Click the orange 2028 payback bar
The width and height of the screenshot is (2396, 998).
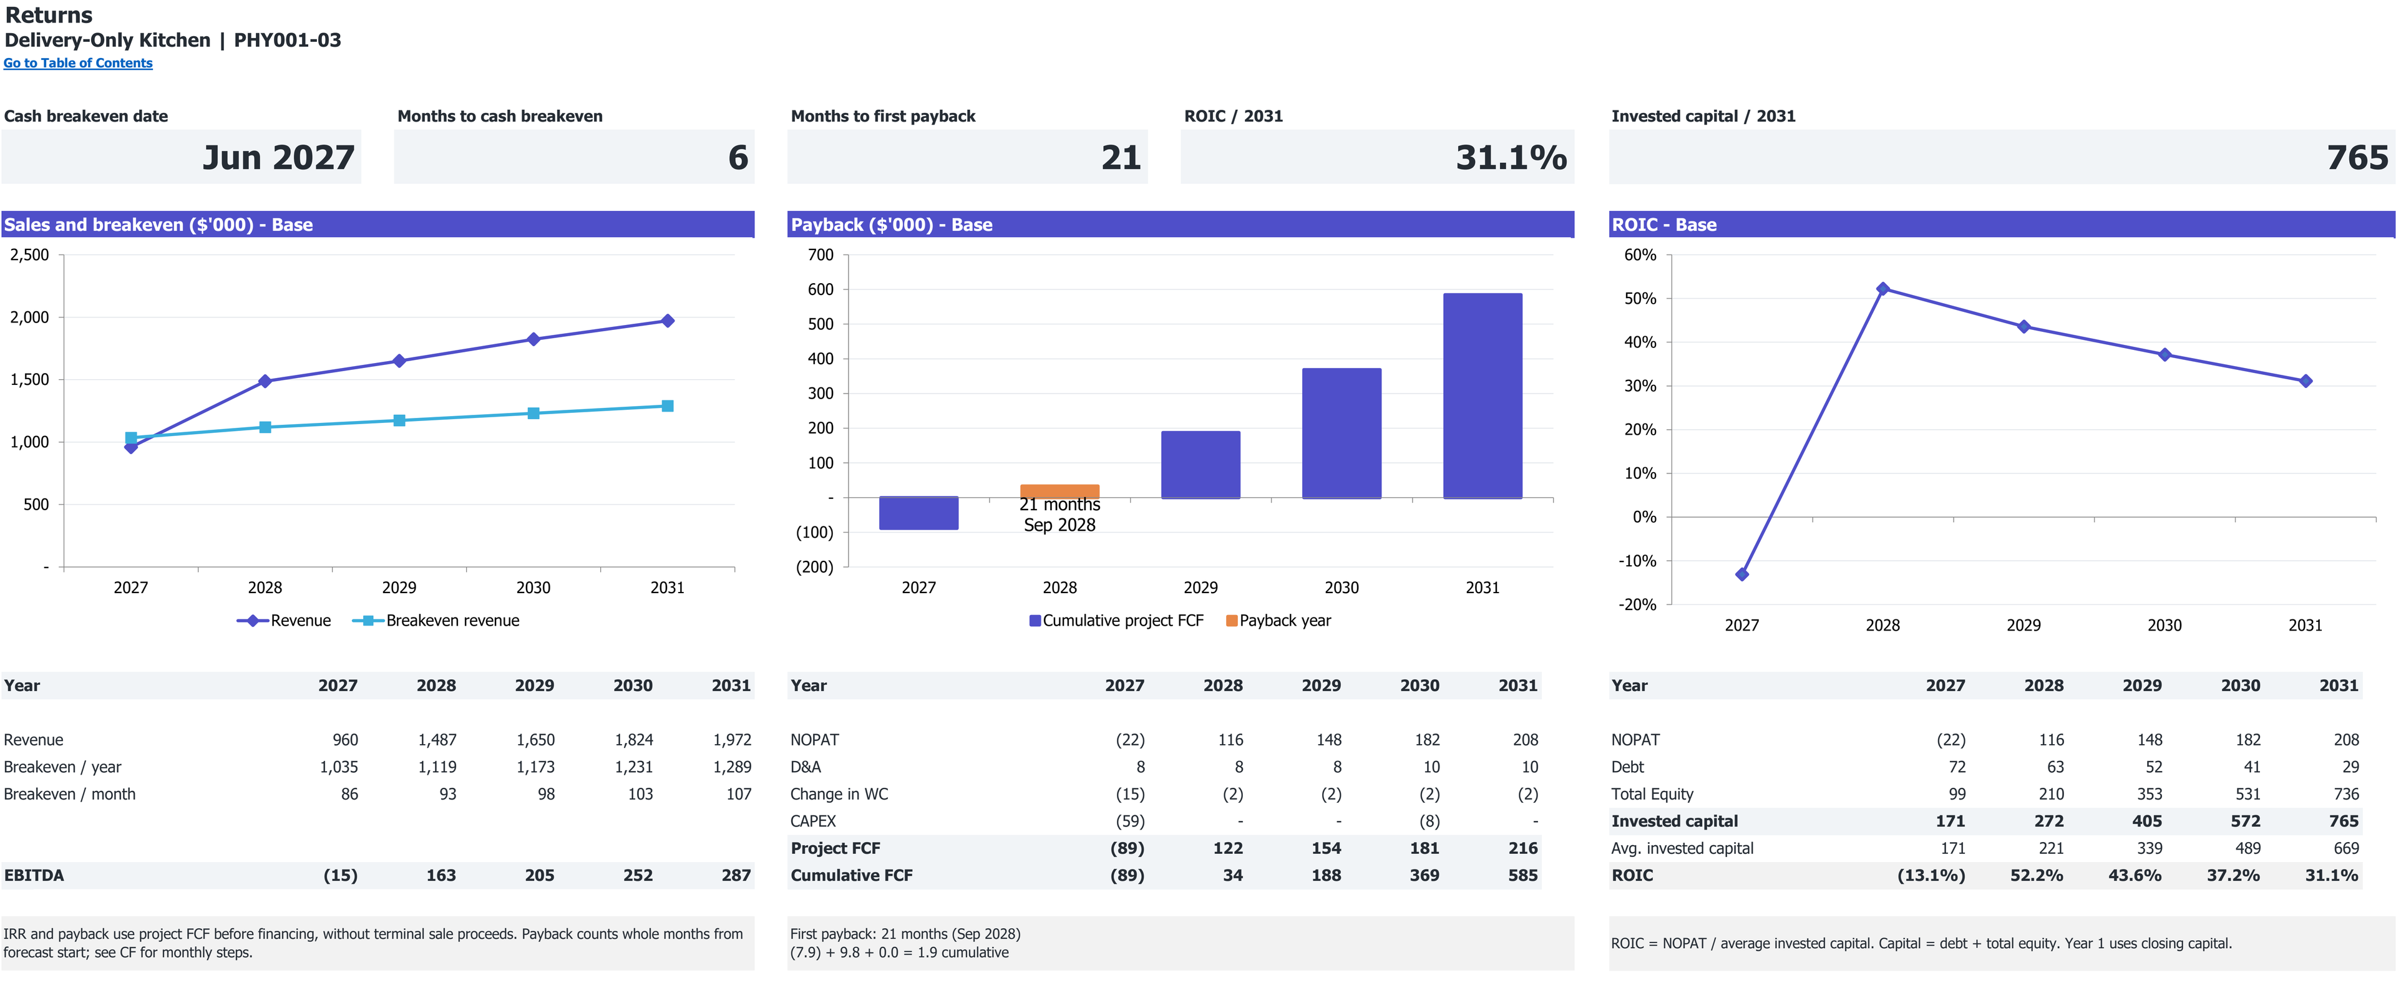[1059, 491]
